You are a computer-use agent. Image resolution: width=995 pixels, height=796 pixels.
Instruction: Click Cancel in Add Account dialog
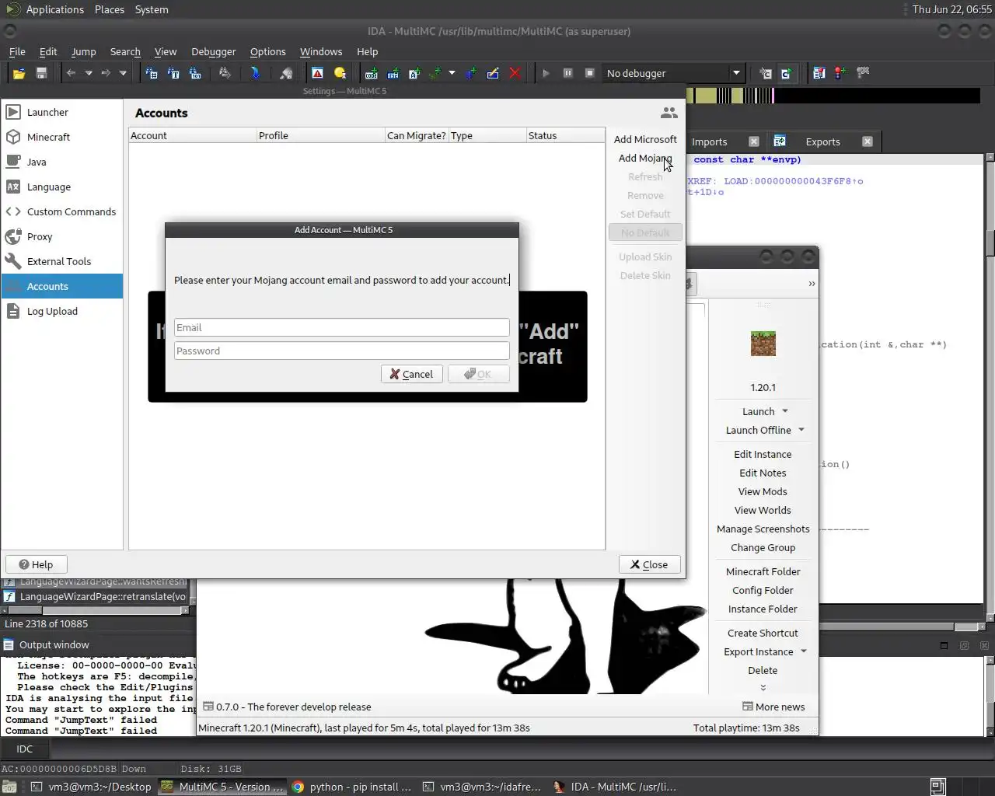pos(412,374)
